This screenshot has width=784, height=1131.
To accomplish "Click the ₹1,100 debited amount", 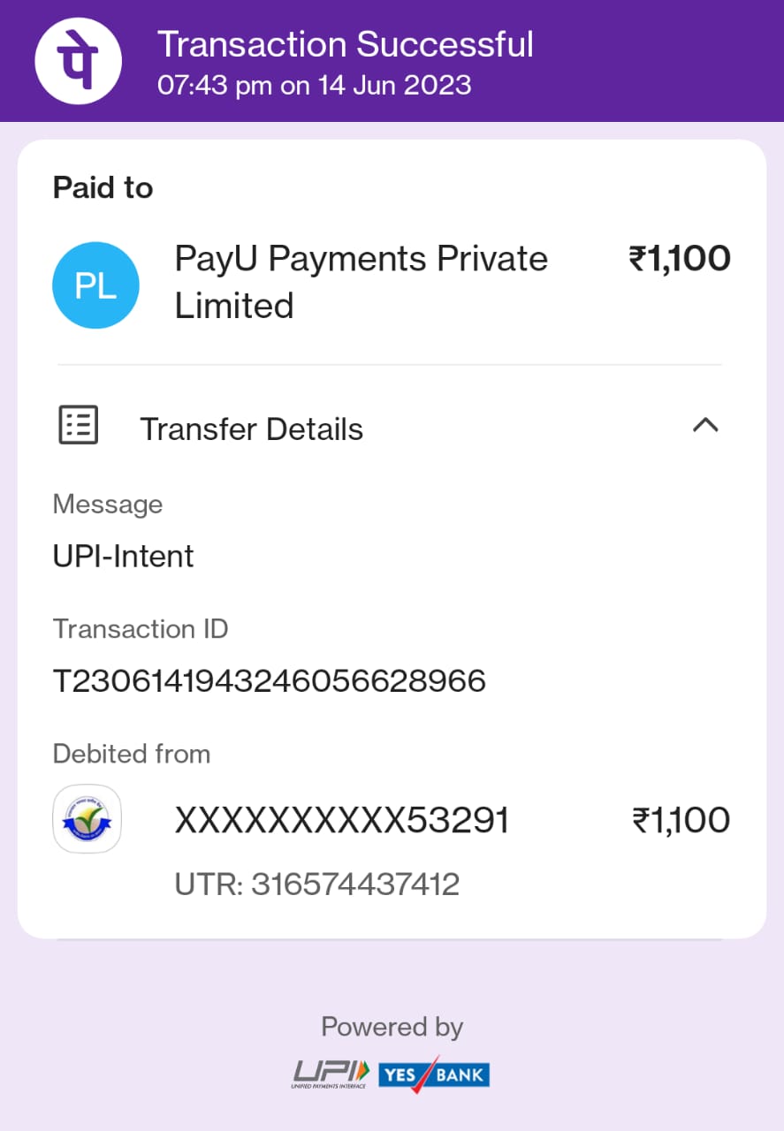I will pos(681,821).
